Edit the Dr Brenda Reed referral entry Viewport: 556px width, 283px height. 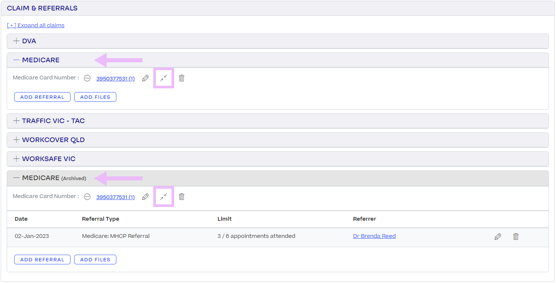coord(497,236)
